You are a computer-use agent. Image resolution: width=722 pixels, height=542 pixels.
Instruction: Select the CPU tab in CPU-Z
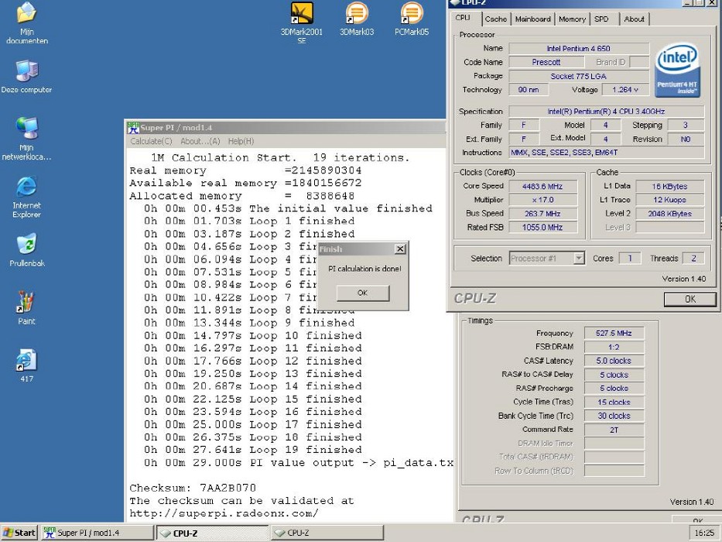point(463,18)
